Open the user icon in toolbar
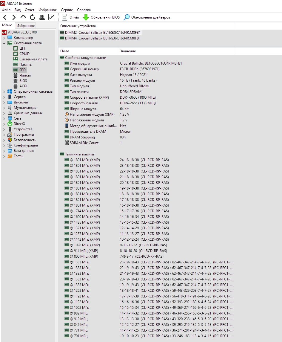282x342 pixels. tap(42, 17)
